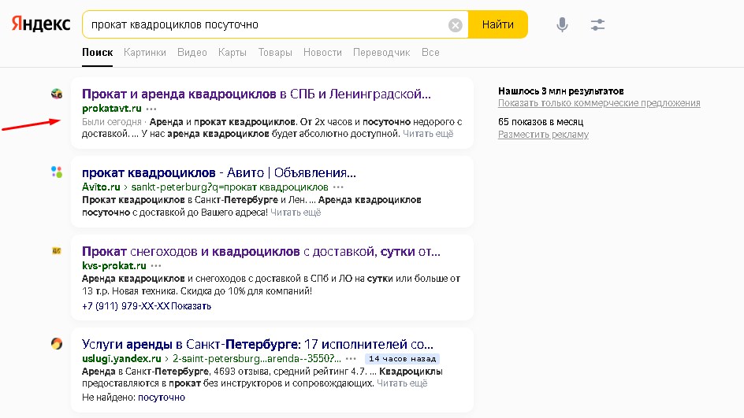Open result Услуги аренды в Санкт-Петербурге

coord(257,344)
